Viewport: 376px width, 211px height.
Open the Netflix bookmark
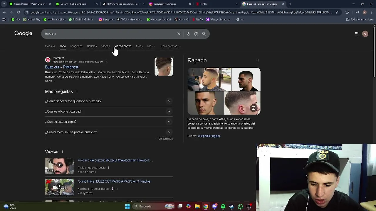198,20
